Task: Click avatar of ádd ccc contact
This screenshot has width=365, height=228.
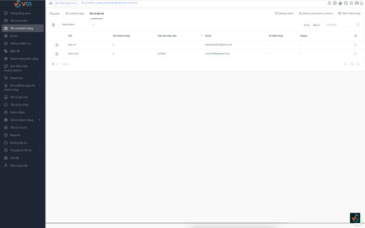Action: [57, 45]
